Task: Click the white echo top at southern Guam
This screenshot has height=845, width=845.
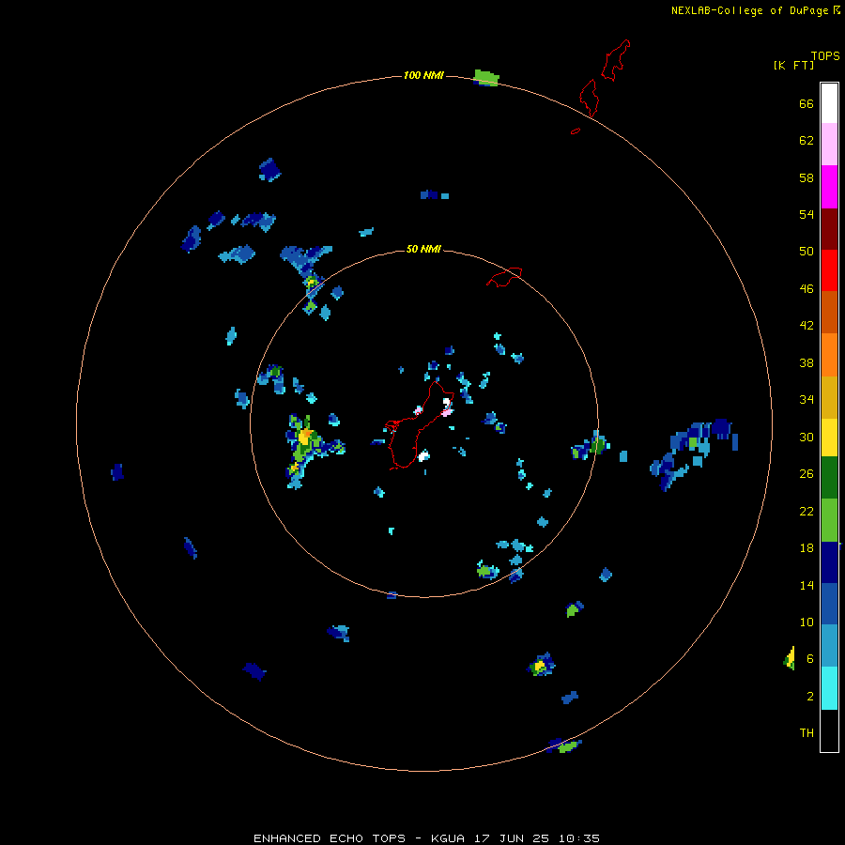Action: tap(424, 456)
